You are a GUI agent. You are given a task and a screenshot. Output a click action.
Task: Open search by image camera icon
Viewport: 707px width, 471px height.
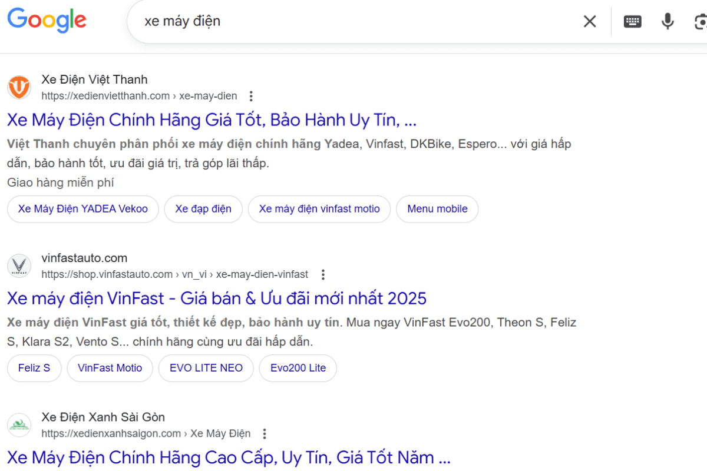[x=700, y=22]
